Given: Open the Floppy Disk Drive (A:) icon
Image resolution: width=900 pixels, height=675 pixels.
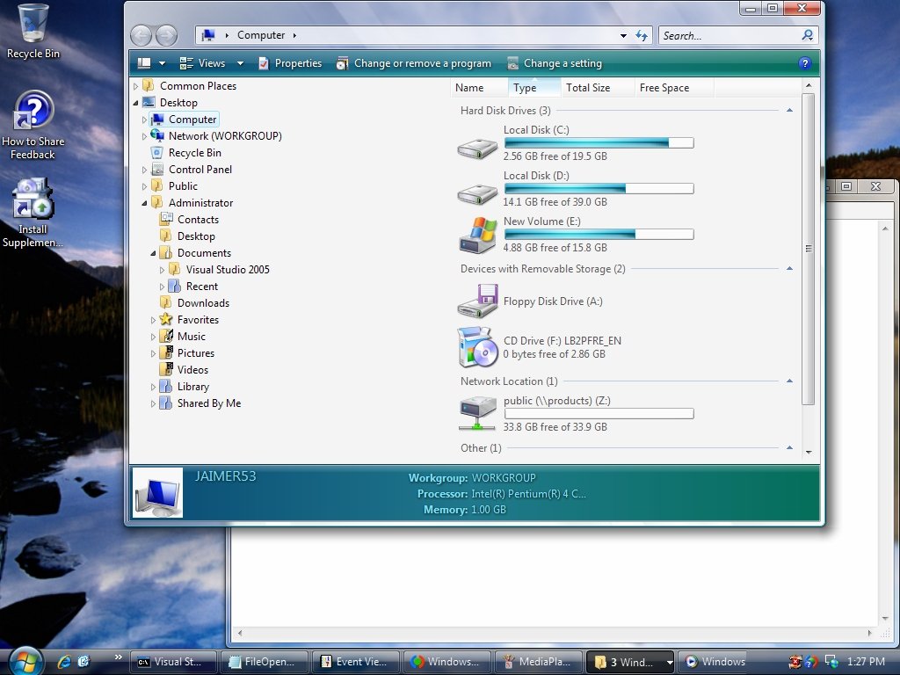Looking at the screenshot, I should pyautogui.click(x=477, y=302).
